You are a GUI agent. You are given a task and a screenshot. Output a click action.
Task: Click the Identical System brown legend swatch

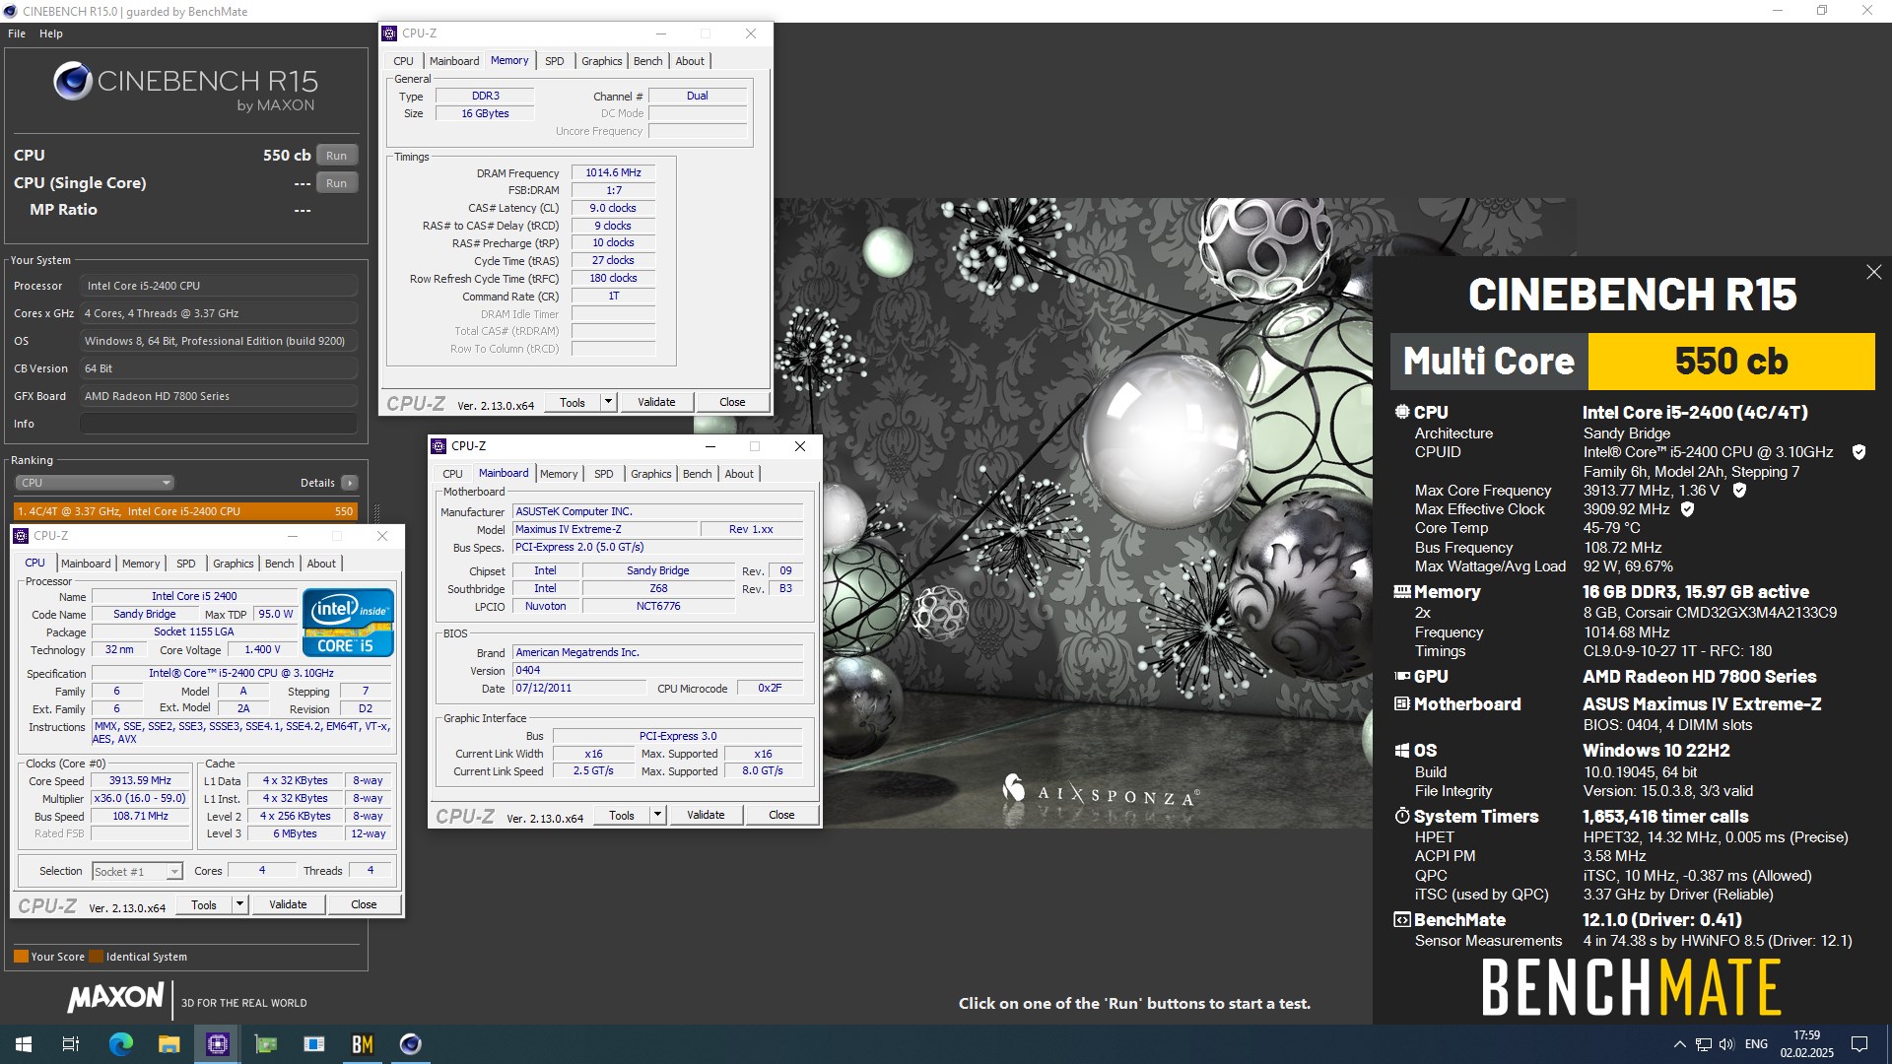[96, 957]
